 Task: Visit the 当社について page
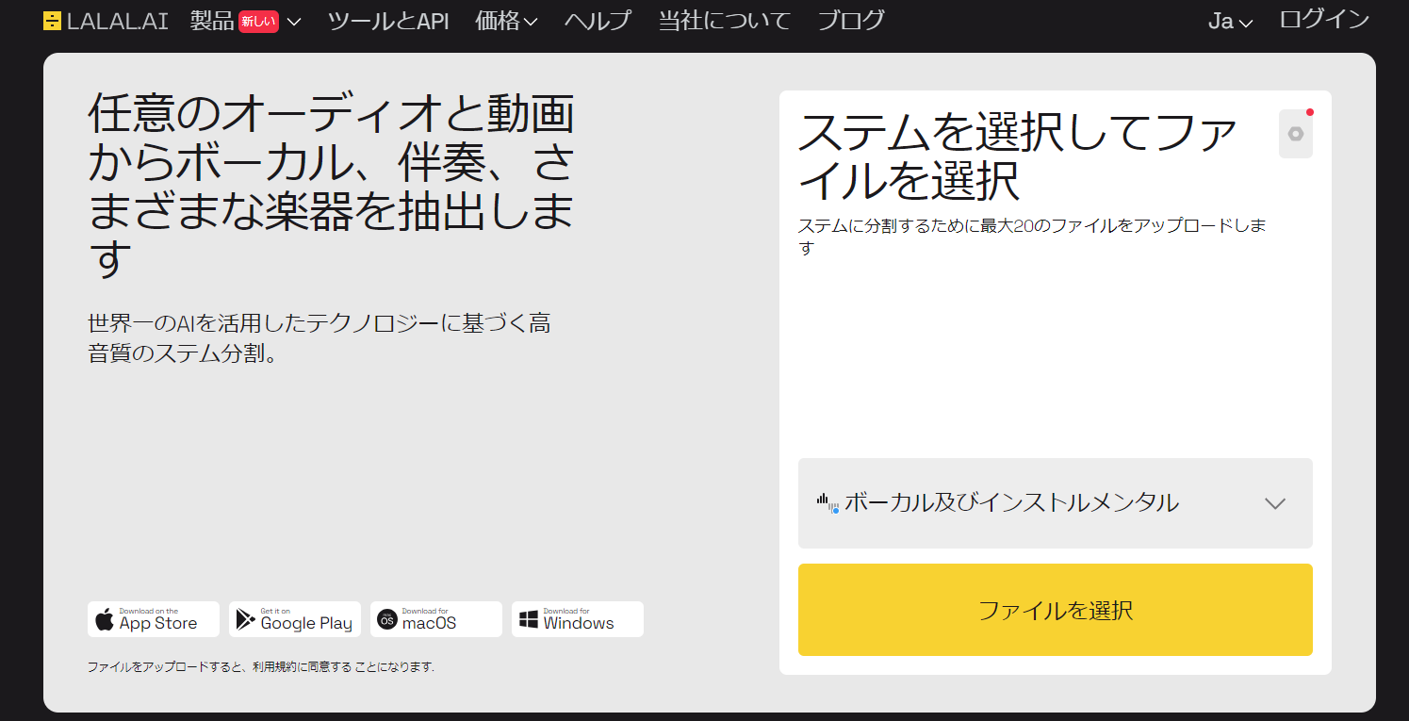724,20
